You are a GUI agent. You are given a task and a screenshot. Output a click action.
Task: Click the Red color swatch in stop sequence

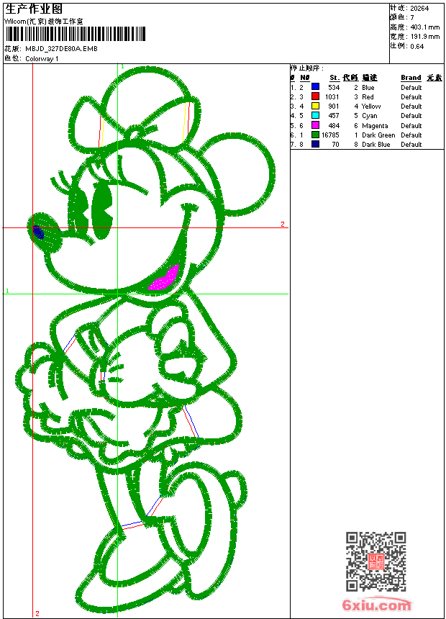(x=315, y=96)
